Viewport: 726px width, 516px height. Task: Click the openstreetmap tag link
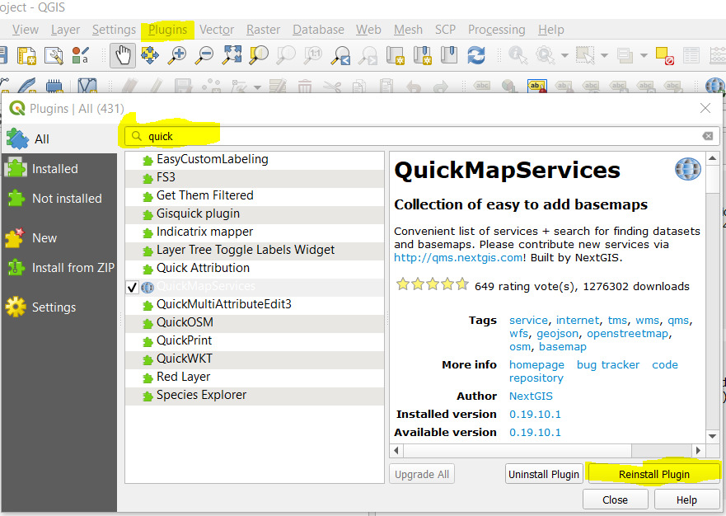pos(627,334)
